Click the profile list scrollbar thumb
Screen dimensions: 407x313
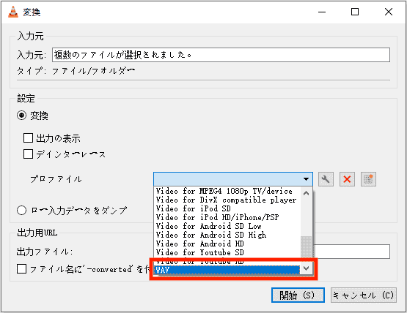pyautogui.click(x=307, y=247)
